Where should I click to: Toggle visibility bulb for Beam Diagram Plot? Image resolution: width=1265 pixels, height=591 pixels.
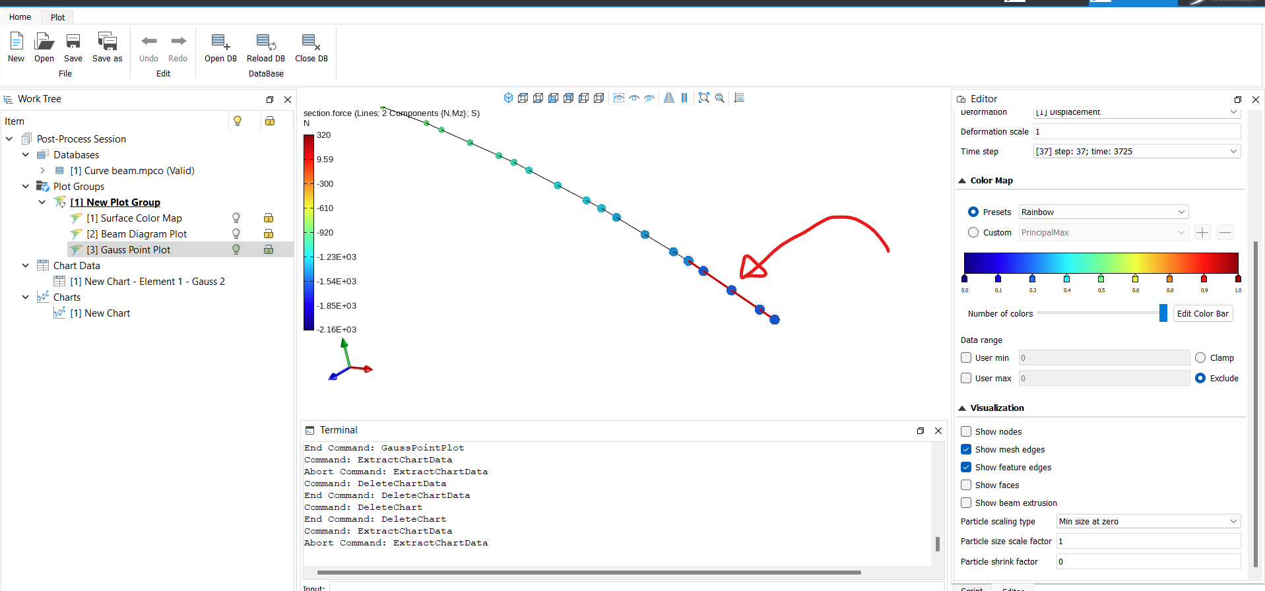[x=236, y=233]
